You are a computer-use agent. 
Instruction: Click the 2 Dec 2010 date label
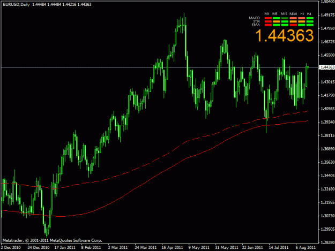click(11, 247)
